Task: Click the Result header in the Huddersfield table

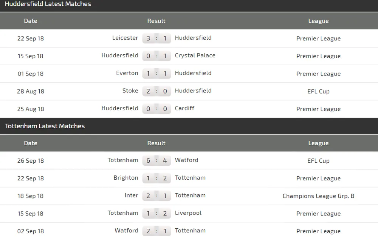Action: click(x=156, y=21)
